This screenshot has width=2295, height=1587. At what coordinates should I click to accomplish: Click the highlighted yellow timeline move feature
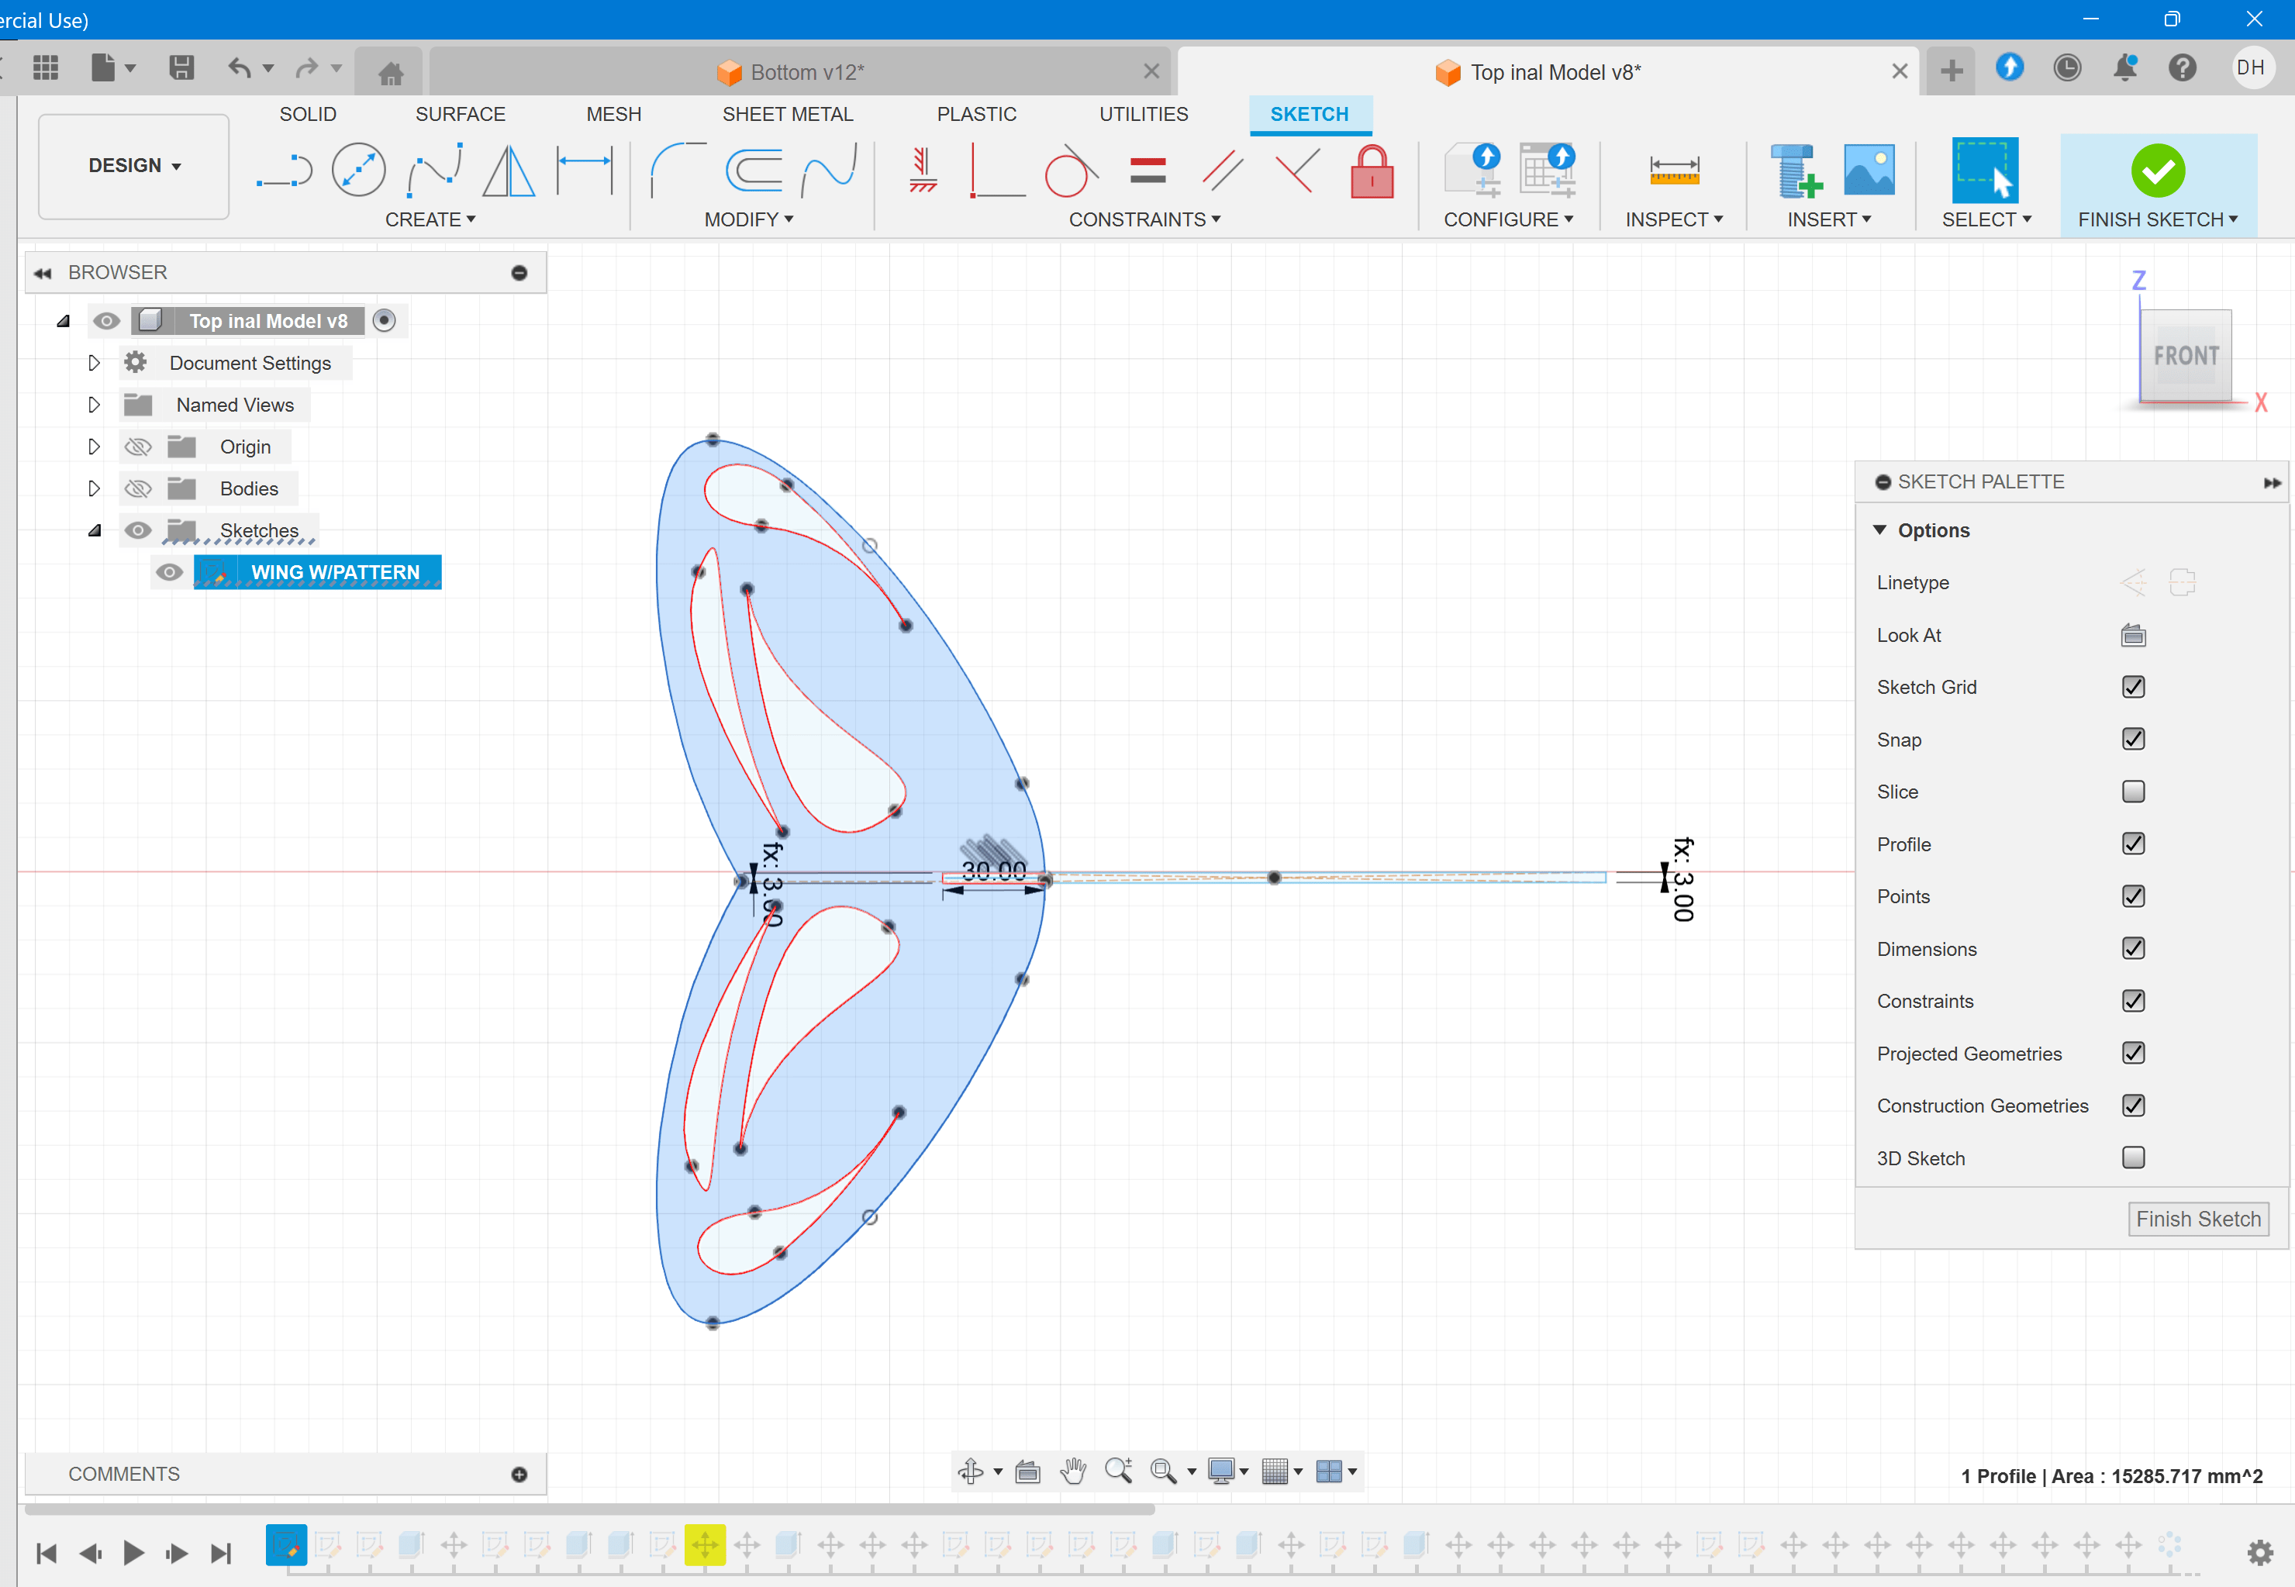pyautogui.click(x=705, y=1545)
